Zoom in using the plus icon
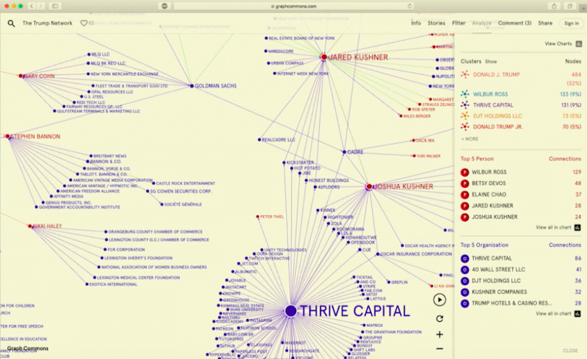Screen dimensions: 587x359 439,334
